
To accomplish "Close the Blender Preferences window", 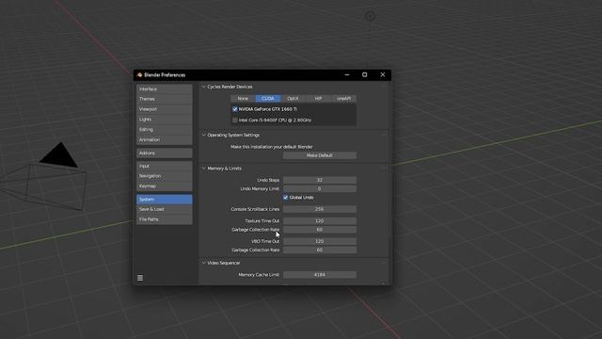I will tap(383, 75).
